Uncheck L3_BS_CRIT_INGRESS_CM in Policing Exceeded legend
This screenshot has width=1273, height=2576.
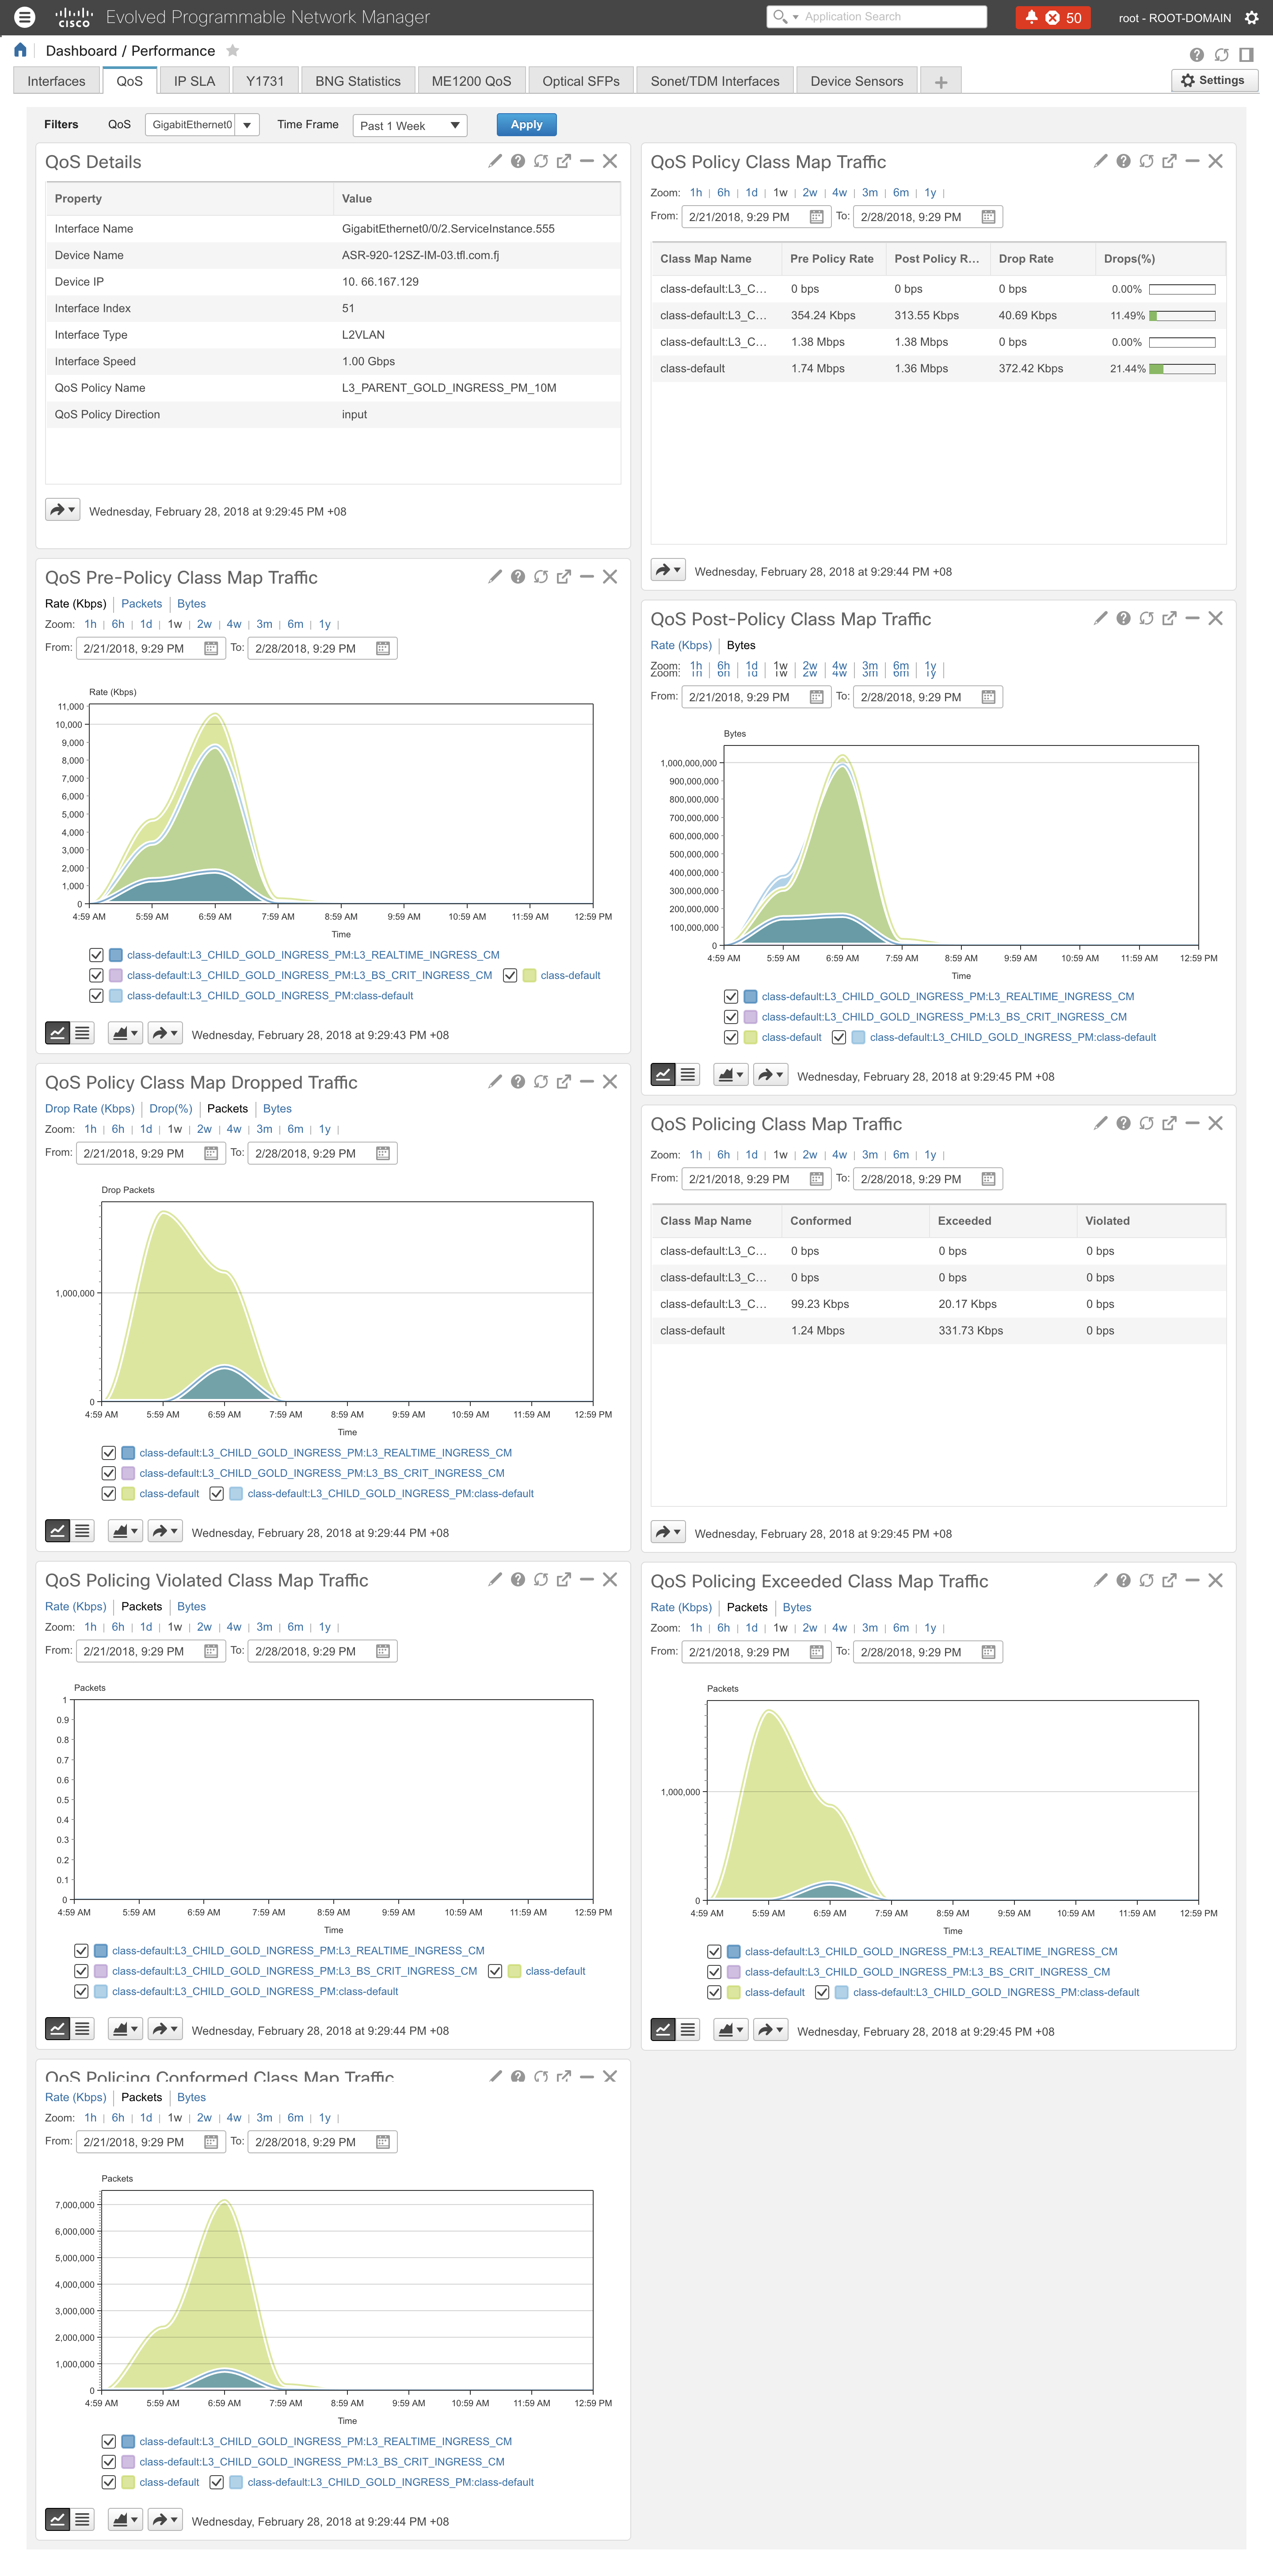pos(715,1971)
